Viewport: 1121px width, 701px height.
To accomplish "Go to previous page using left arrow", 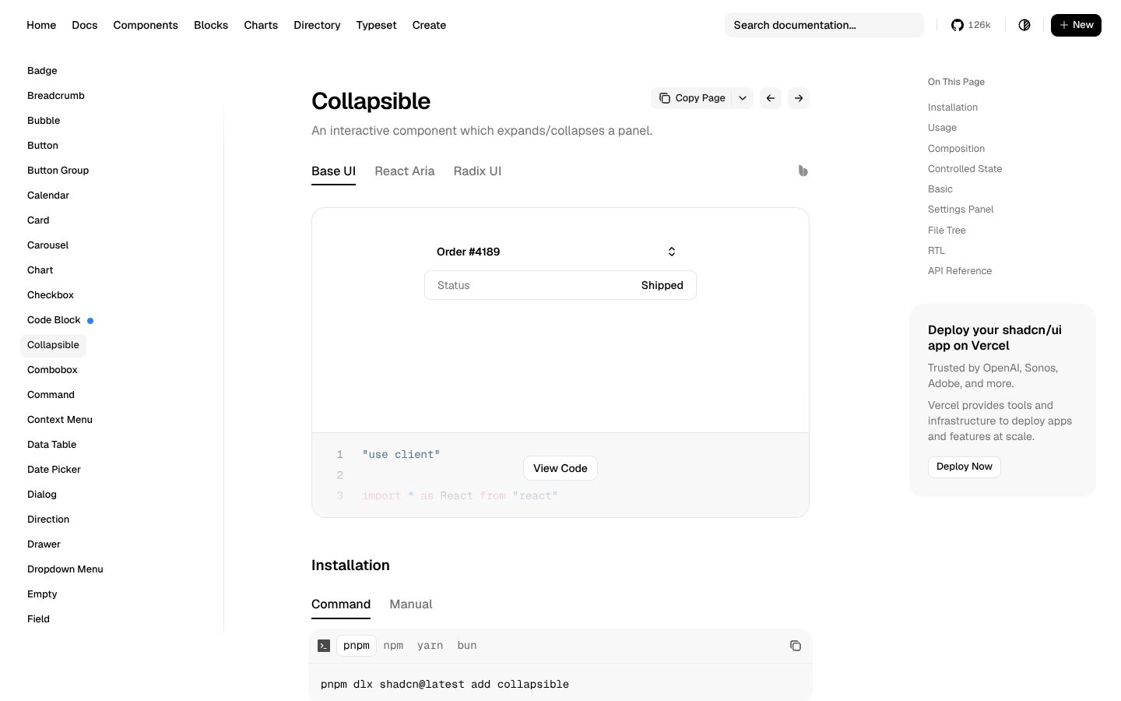I will pyautogui.click(x=771, y=98).
